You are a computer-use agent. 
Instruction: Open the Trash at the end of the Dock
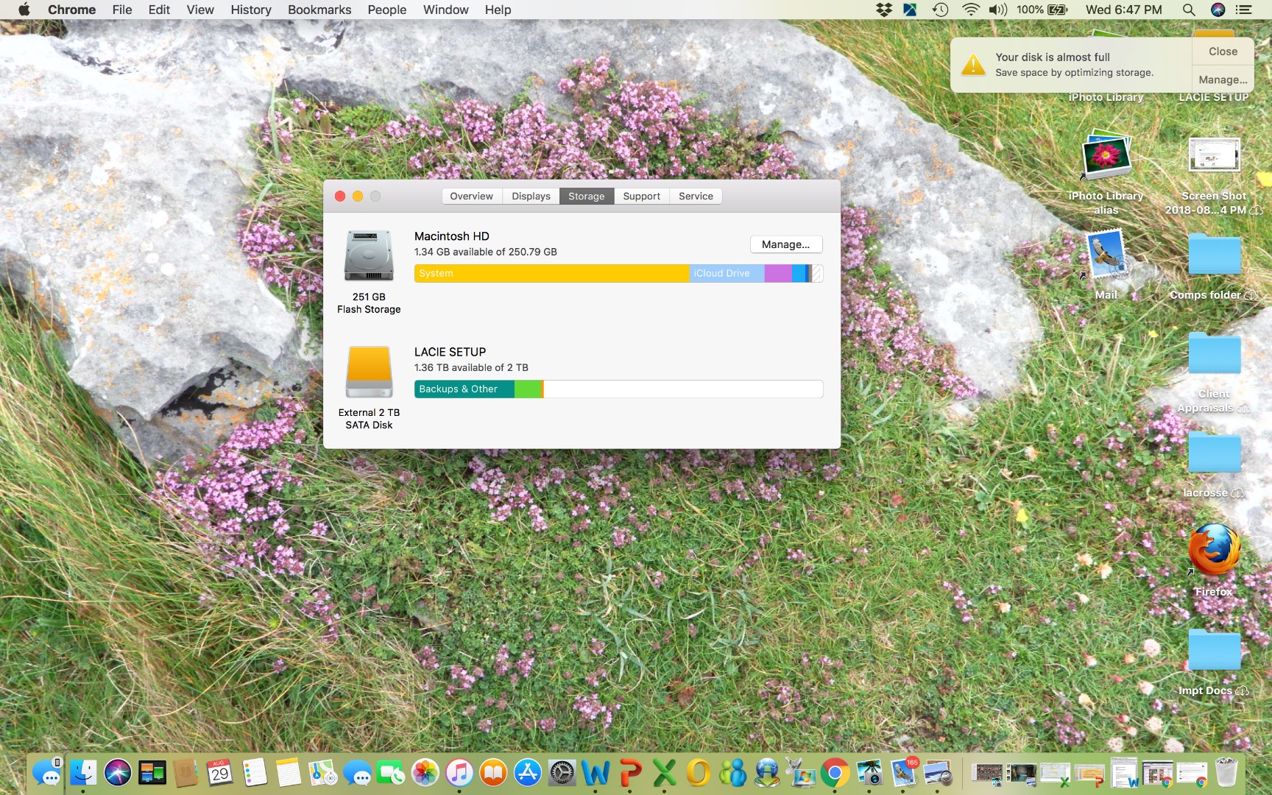[x=1225, y=773]
